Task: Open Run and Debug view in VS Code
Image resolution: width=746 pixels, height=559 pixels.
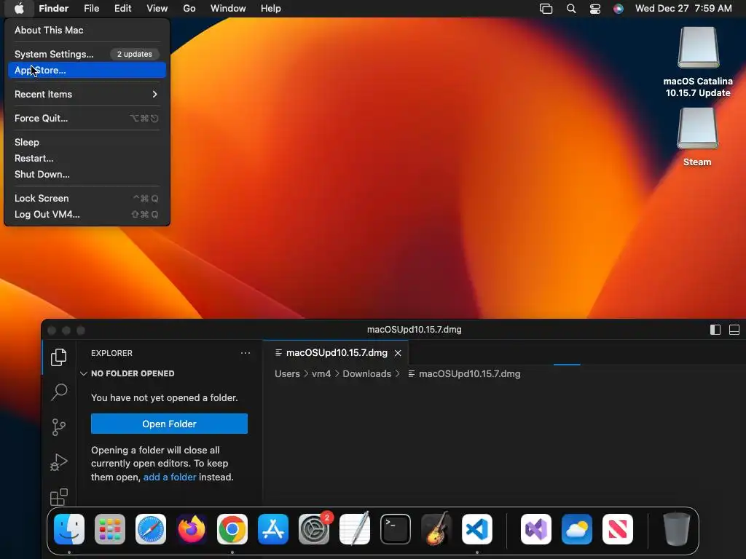Action: [58, 462]
